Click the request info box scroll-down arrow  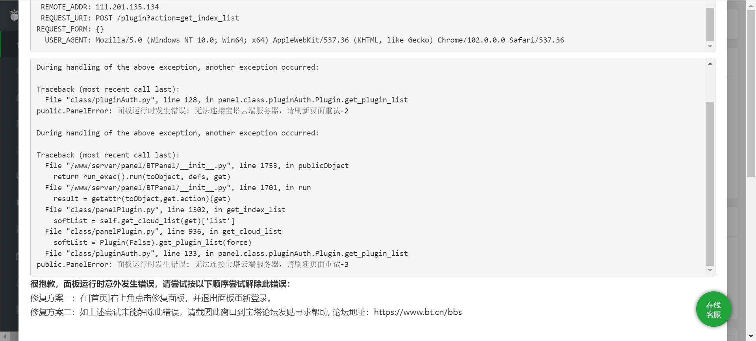tap(710, 46)
